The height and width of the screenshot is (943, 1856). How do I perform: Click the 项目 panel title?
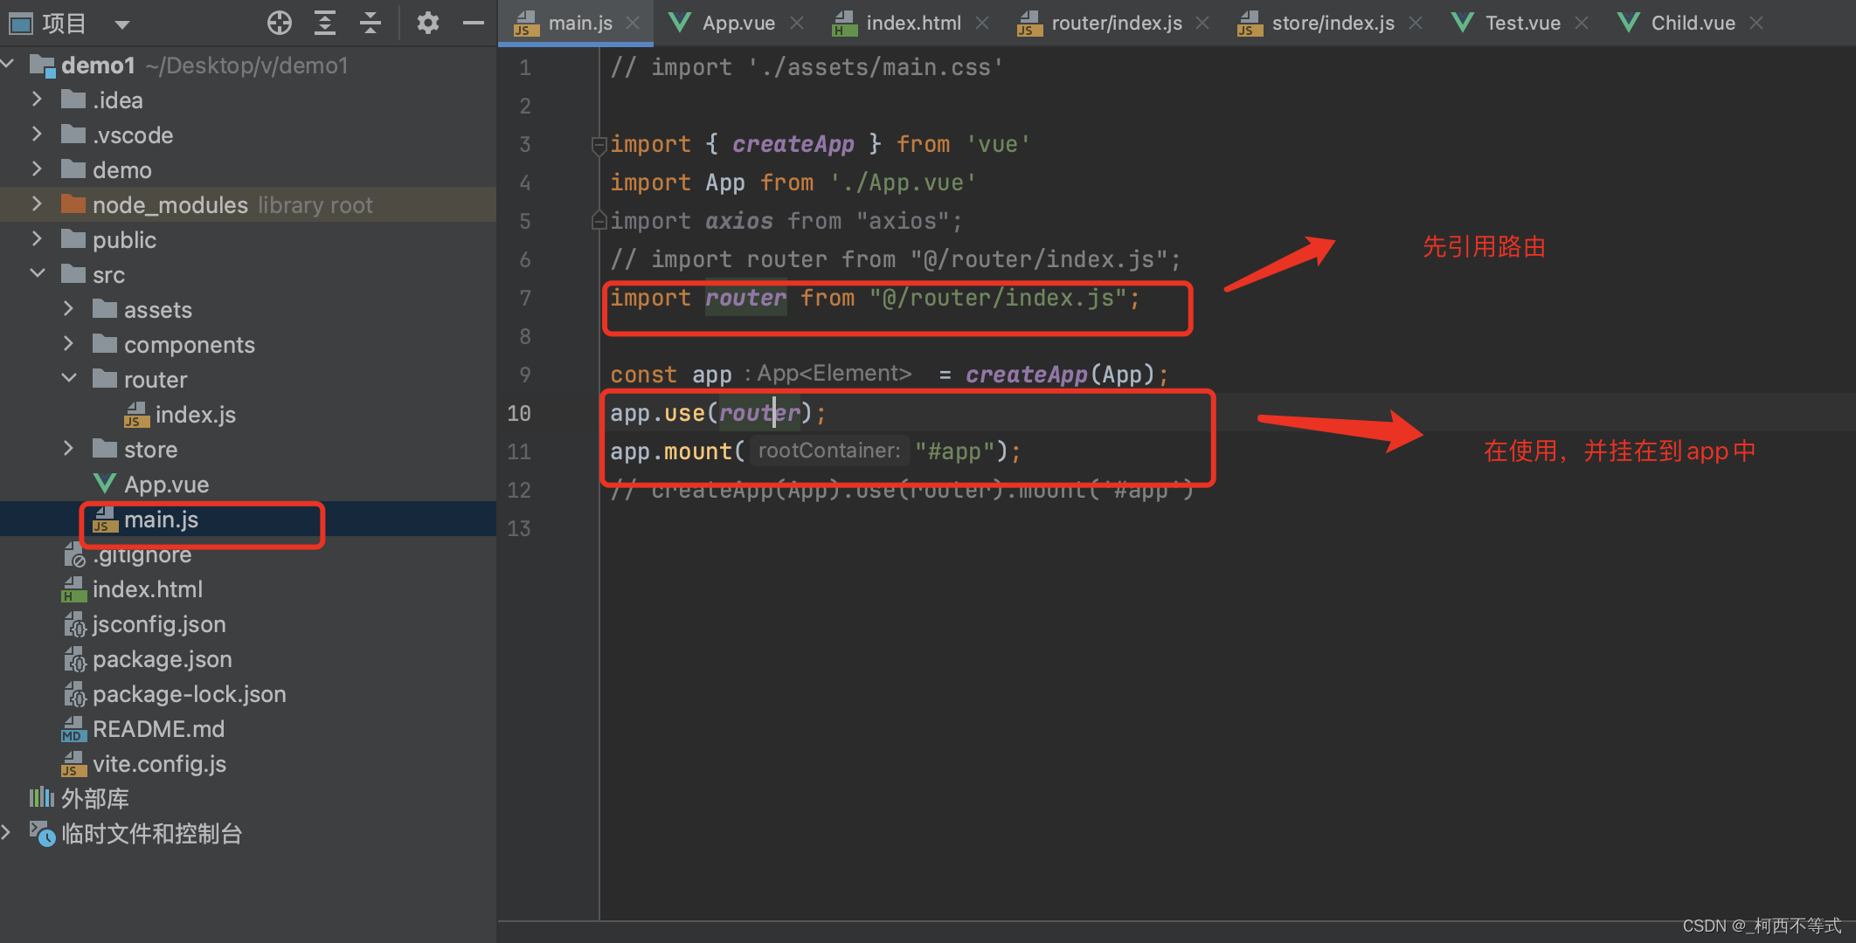click(x=64, y=24)
